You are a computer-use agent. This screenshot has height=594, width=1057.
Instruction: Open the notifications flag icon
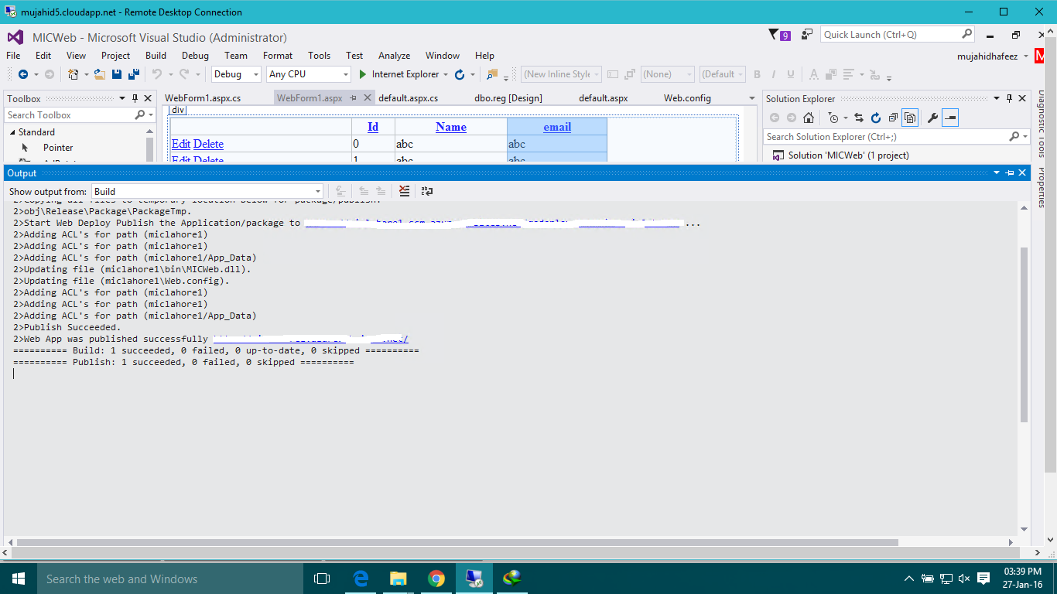[773, 35]
